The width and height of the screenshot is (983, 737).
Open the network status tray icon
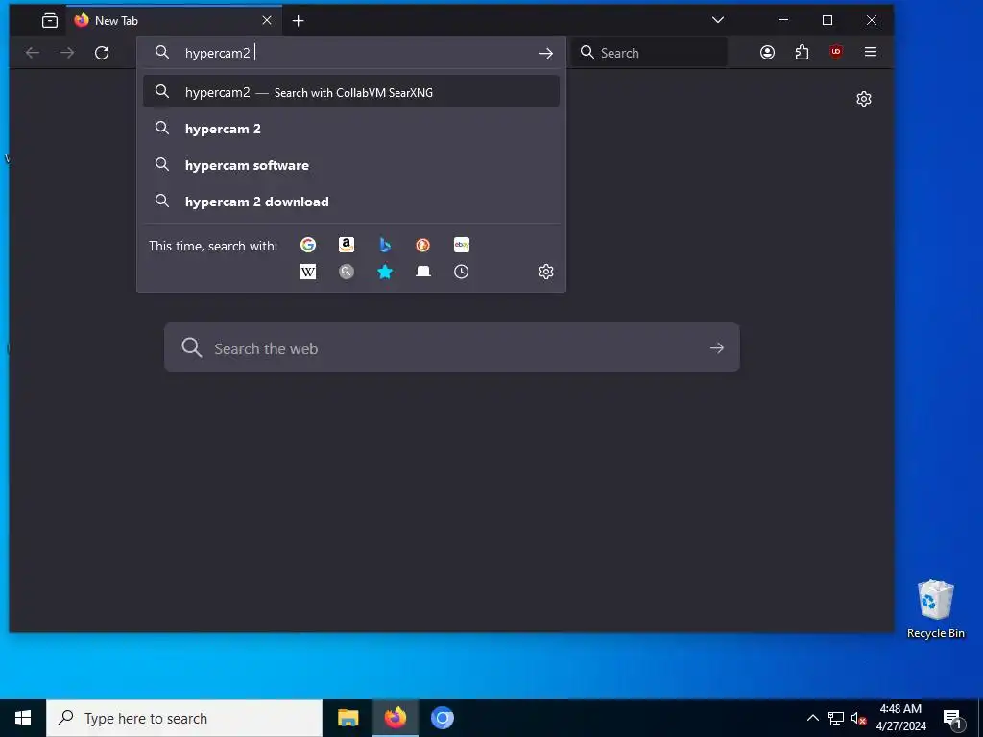[836, 718]
